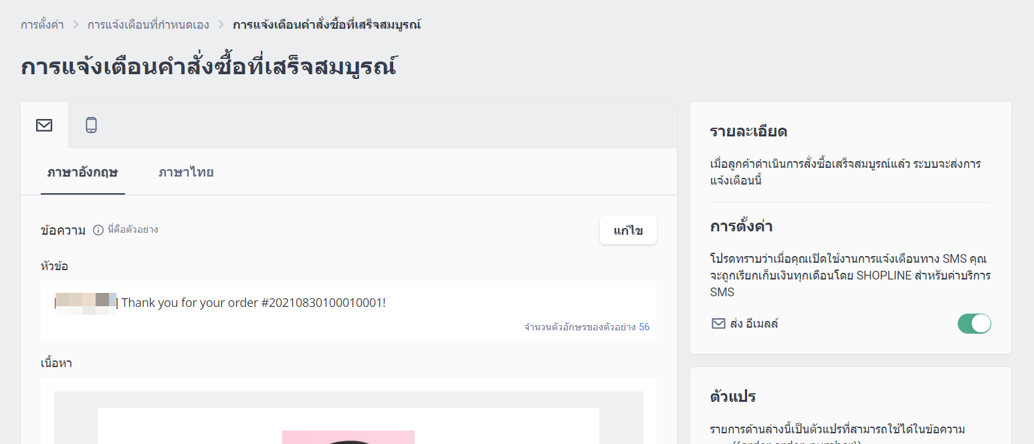Select the ภาษาไทย language tab
This screenshot has width=1034, height=444.
tap(186, 173)
